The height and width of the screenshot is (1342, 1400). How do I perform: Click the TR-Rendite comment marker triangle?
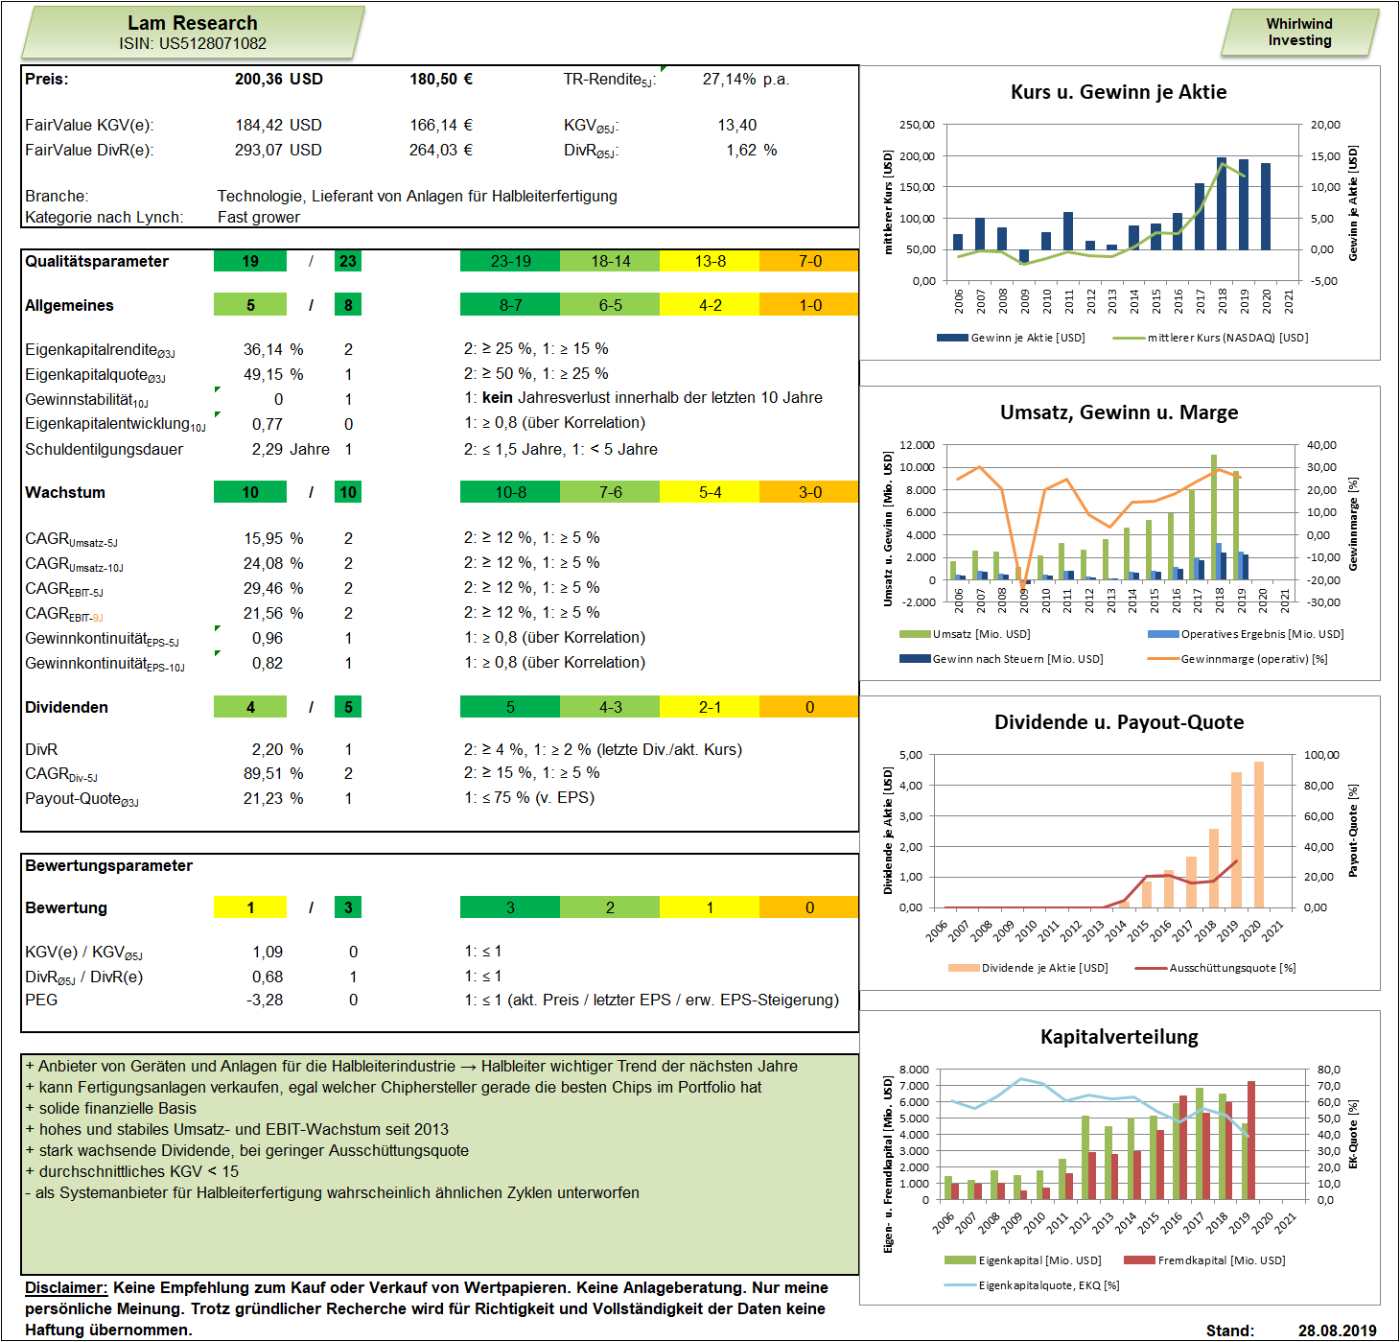click(663, 68)
